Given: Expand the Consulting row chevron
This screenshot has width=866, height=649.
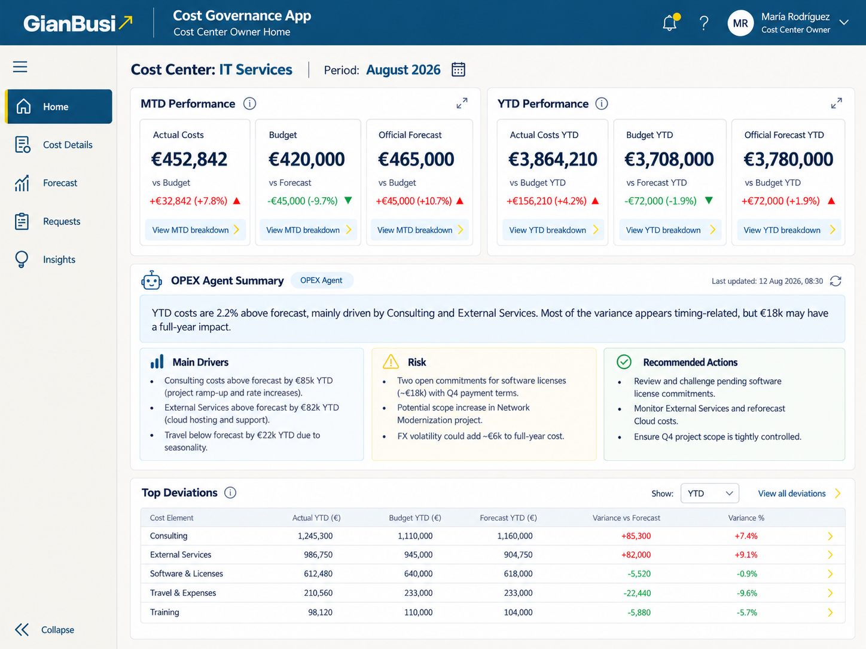Looking at the screenshot, I should (830, 536).
